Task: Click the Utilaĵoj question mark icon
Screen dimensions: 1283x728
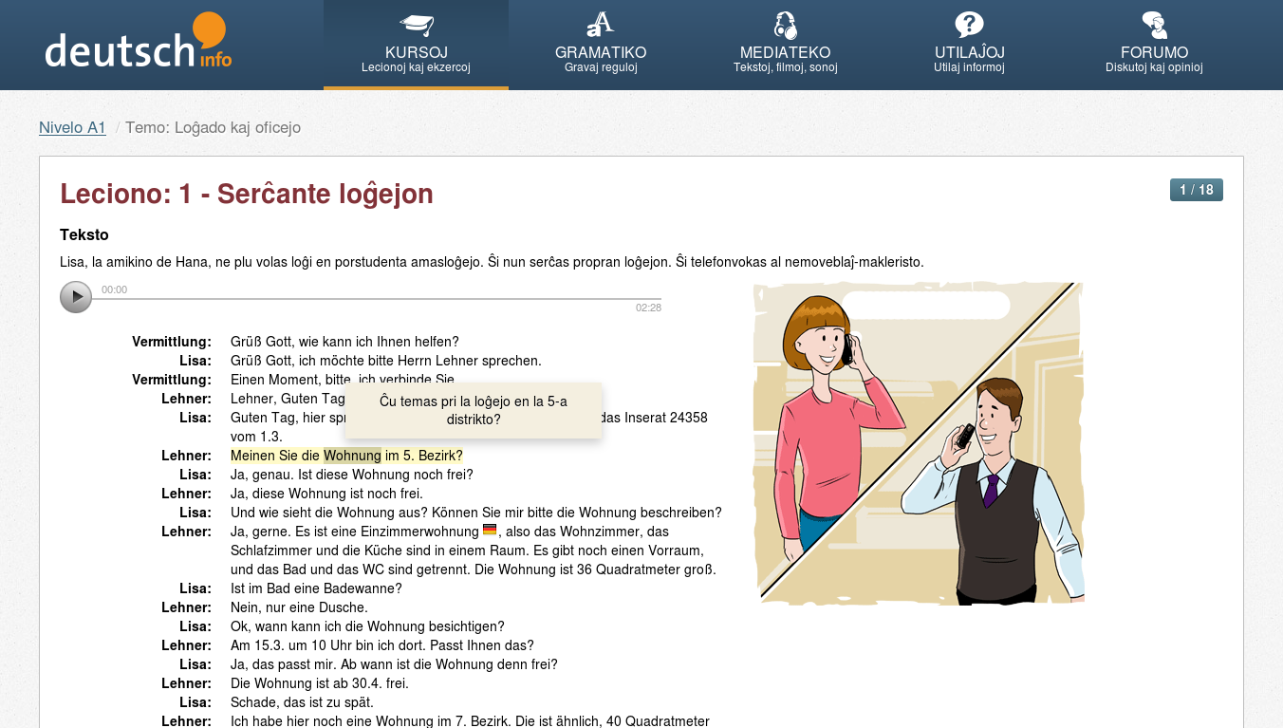Action: (969, 25)
